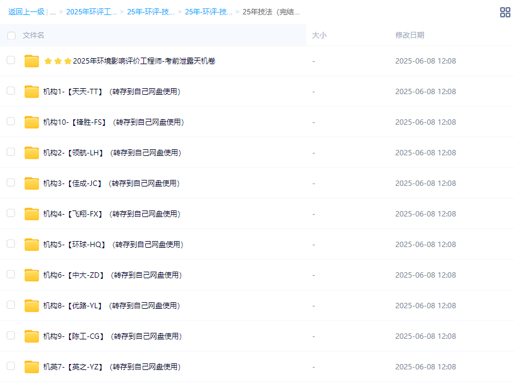Open 机构10-【锋胜-FS】 folder name
The width and height of the screenshot is (523, 382).
point(114,122)
